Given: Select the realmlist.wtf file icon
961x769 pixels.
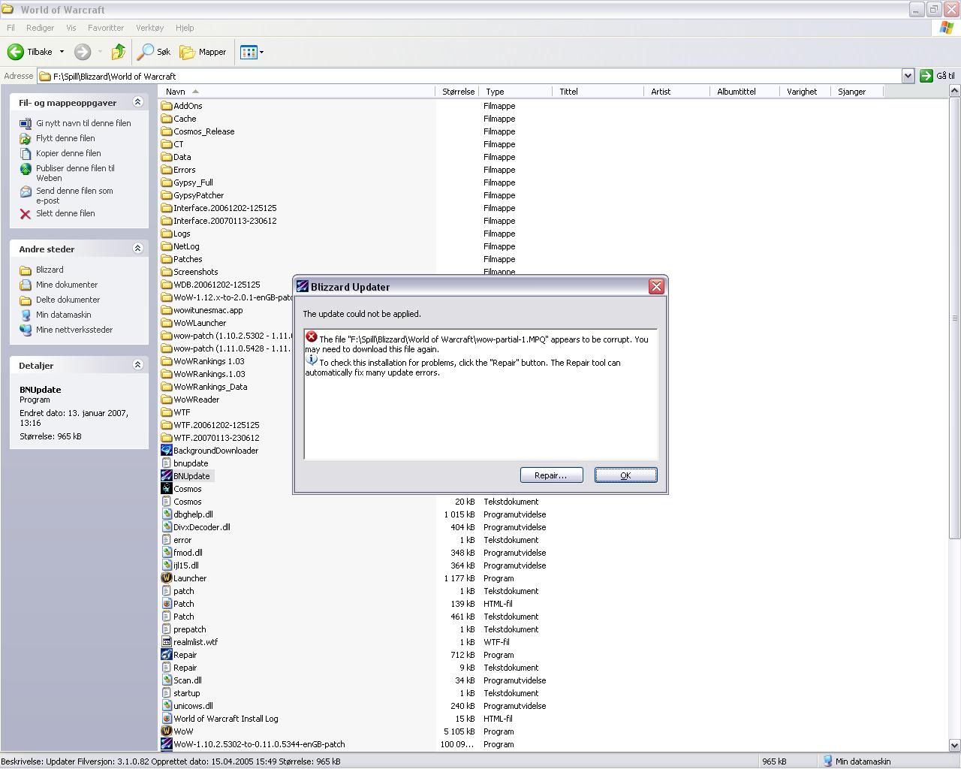Looking at the screenshot, I should pos(167,642).
